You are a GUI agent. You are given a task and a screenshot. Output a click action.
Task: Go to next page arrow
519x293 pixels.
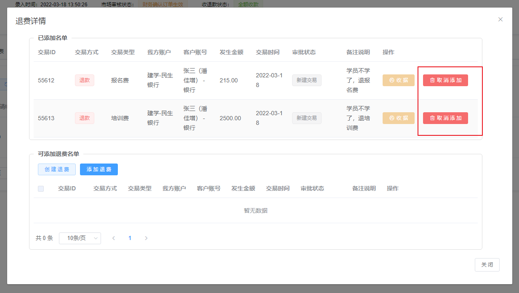[x=146, y=238]
